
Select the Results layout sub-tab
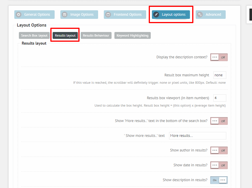(65, 35)
